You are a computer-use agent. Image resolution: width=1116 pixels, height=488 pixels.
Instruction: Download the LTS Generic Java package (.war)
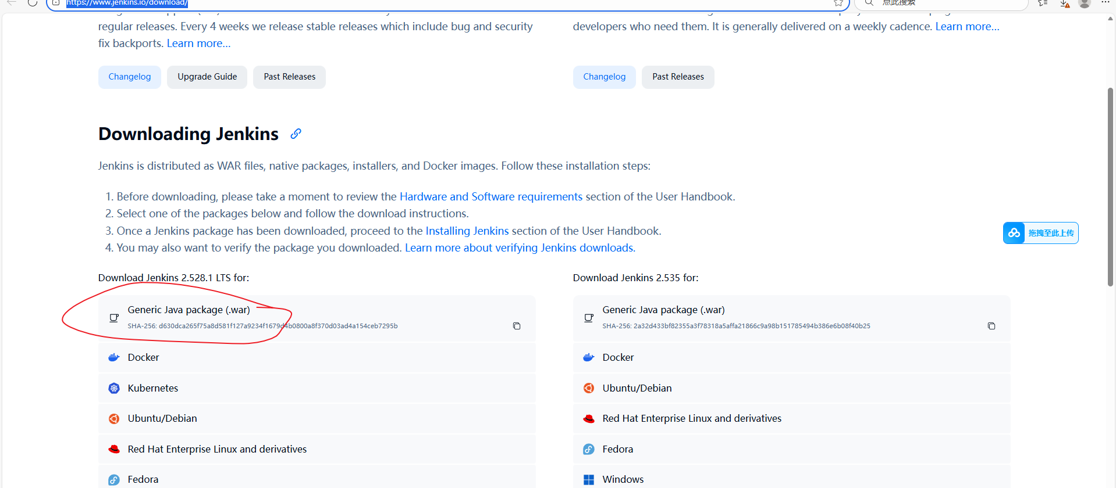tap(317, 318)
